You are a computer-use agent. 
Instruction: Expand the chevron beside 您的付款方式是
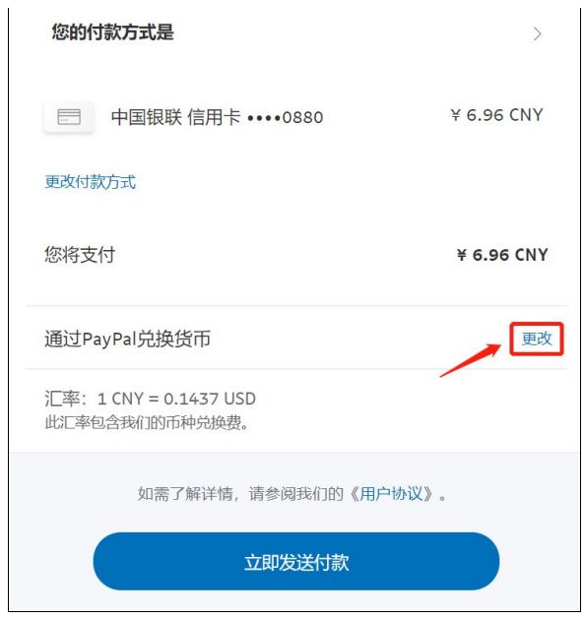[537, 33]
